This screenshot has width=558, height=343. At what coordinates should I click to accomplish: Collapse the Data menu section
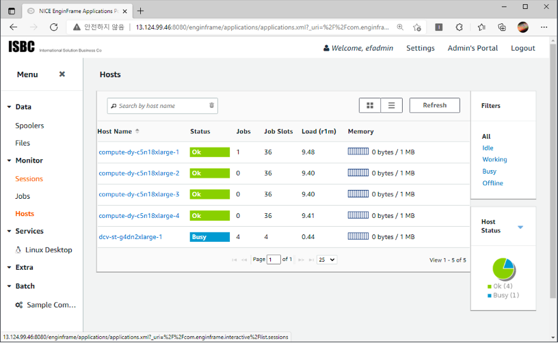coord(10,107)
